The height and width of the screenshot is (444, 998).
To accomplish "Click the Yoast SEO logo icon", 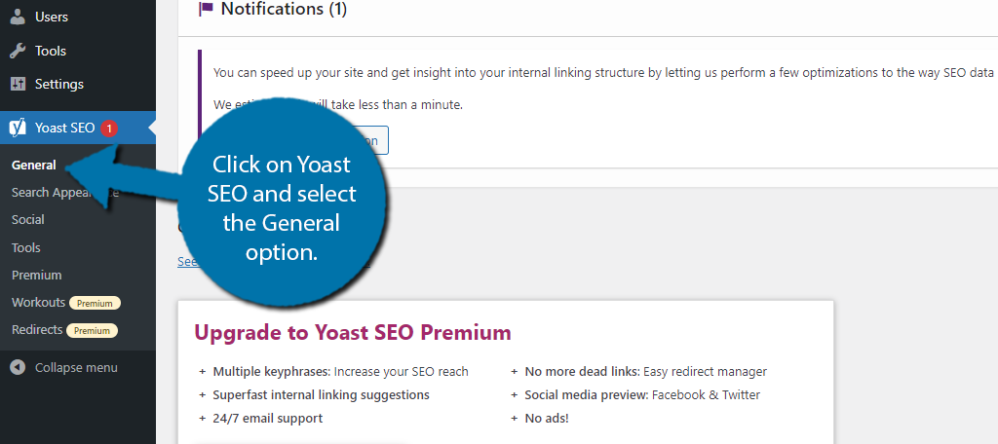I will (18, 128).
